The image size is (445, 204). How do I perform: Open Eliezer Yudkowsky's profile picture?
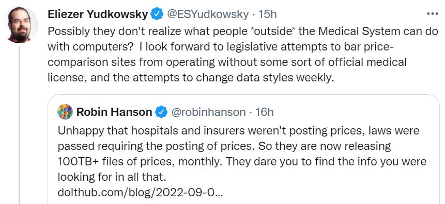pos(19,25)
